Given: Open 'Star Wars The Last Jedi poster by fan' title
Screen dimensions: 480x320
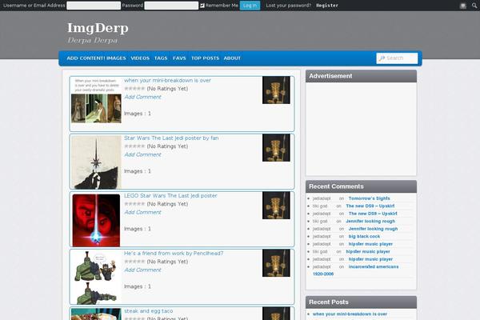Looking at the screenshot, I should click(x=171, y=138).
